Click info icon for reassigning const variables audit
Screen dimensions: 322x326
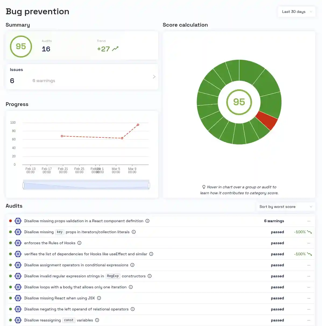pos(97,320)
